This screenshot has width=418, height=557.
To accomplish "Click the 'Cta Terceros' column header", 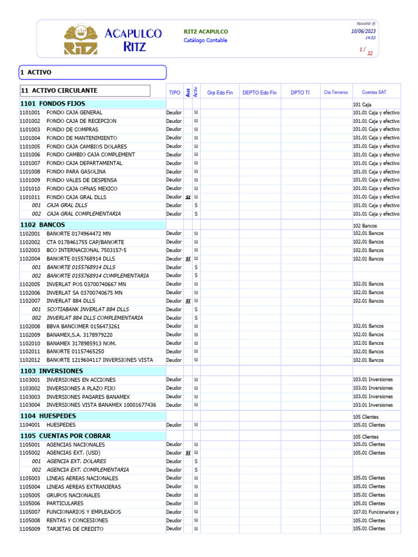I will point(336,92).
